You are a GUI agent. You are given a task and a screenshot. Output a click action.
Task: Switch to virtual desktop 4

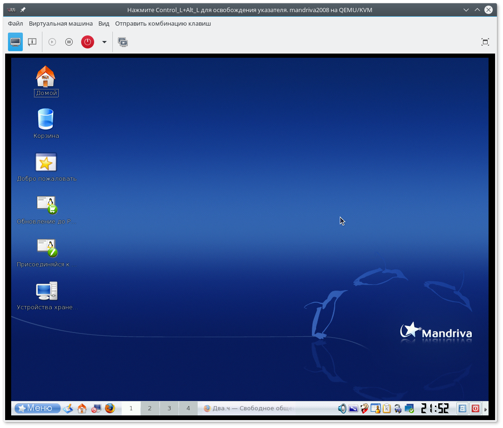[188, 408]
